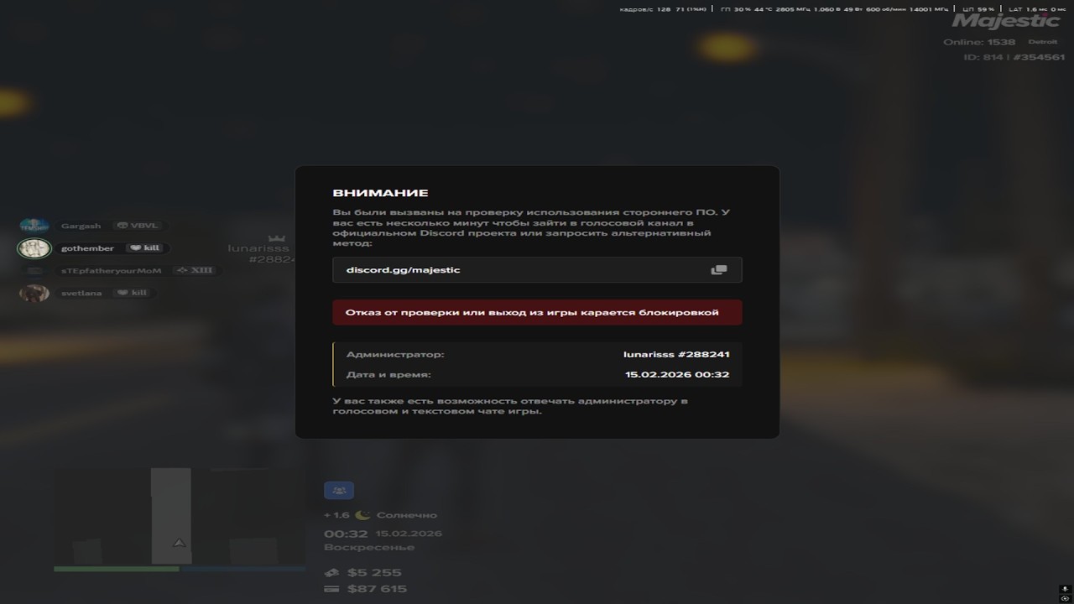The height and width of the screenshot is (604, 1074).
Task: Click the LAT 1.6 мс latency readout
Action: click(x=1037, y=9)
